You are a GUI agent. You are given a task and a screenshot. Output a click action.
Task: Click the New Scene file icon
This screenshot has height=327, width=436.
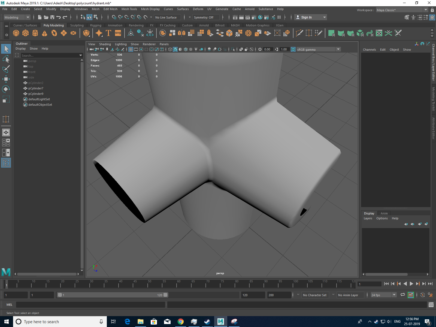pos(40,17)
